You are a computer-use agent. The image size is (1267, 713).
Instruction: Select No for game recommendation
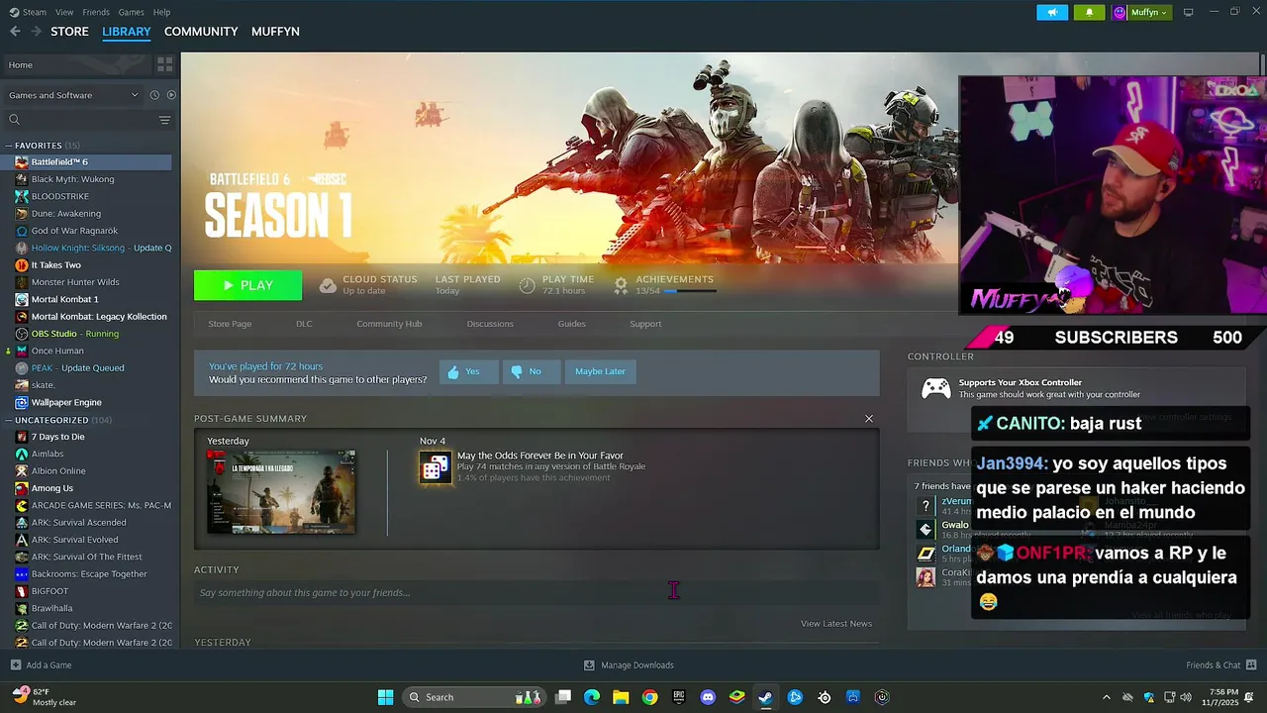(x=531, y=371)
